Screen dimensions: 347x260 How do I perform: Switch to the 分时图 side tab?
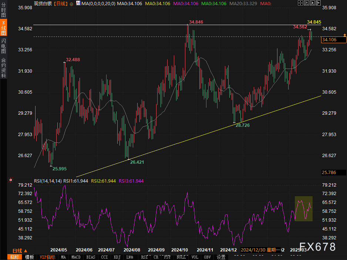(x=3, y=14)
